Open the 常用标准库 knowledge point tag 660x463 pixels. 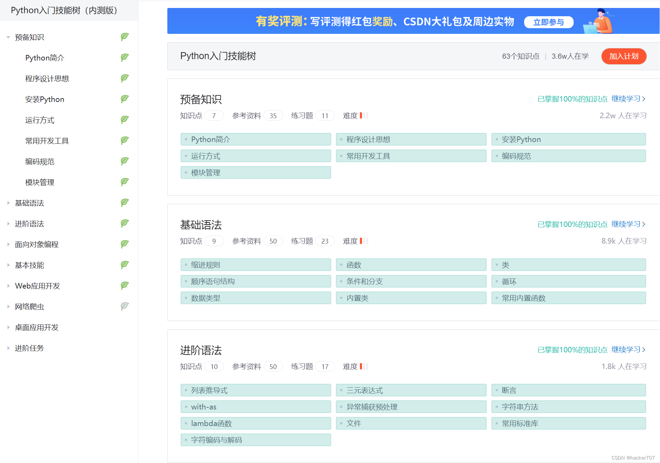click(x=568, y=423)
